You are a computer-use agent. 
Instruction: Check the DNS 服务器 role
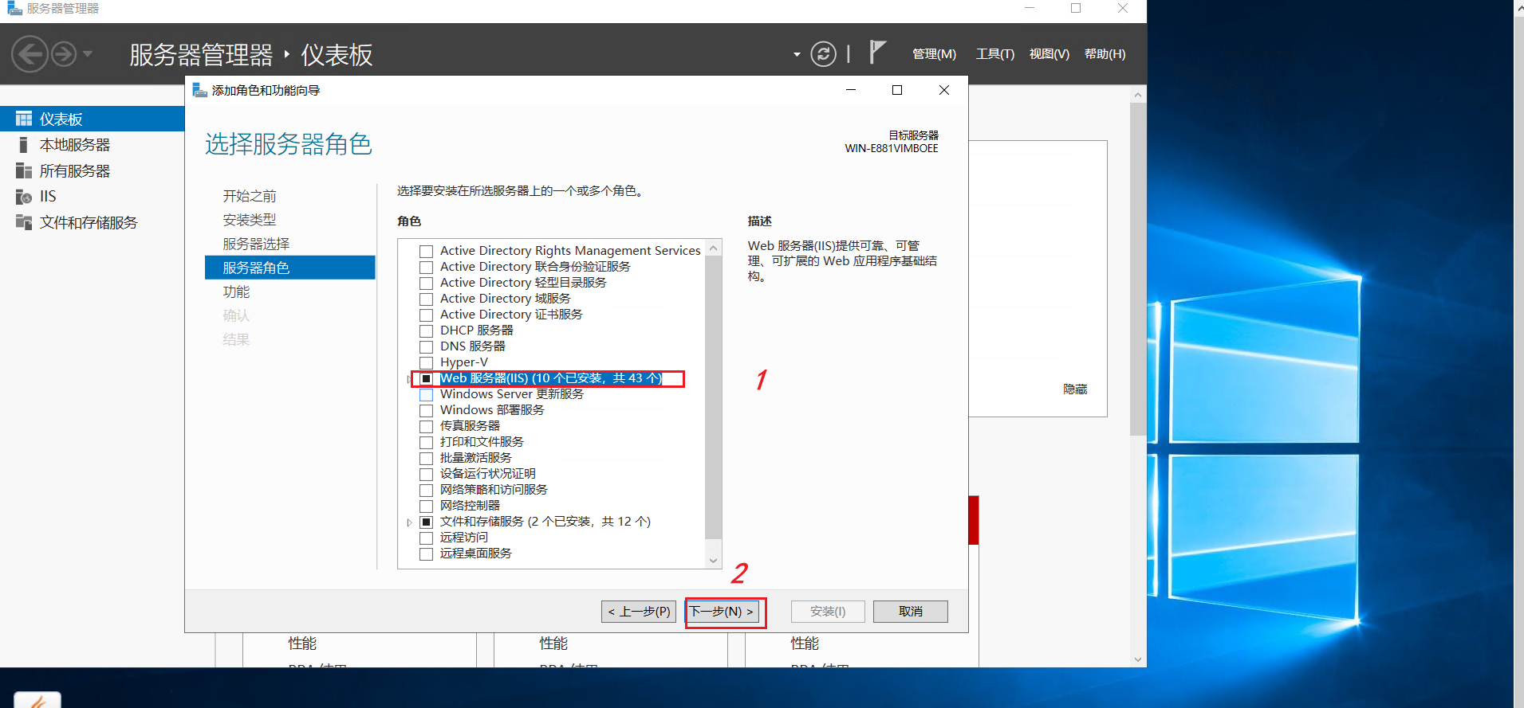click(427, 346)
